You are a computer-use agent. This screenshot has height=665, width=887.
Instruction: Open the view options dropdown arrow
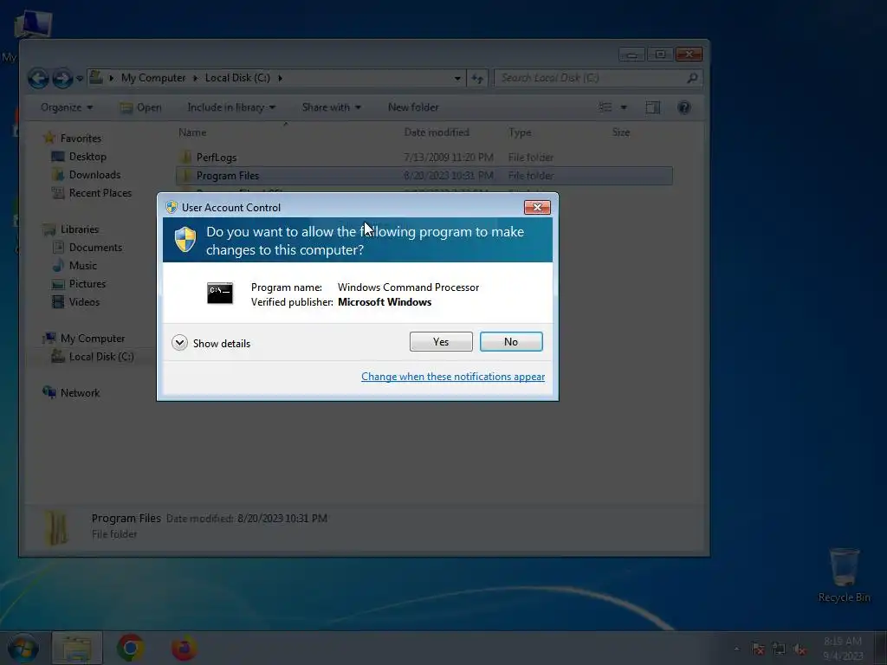(624, 107)
